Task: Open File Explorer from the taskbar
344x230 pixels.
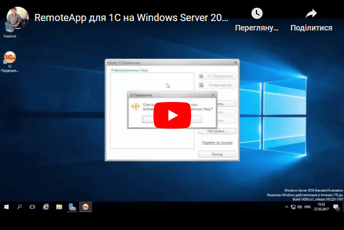Action: [59, 207]
